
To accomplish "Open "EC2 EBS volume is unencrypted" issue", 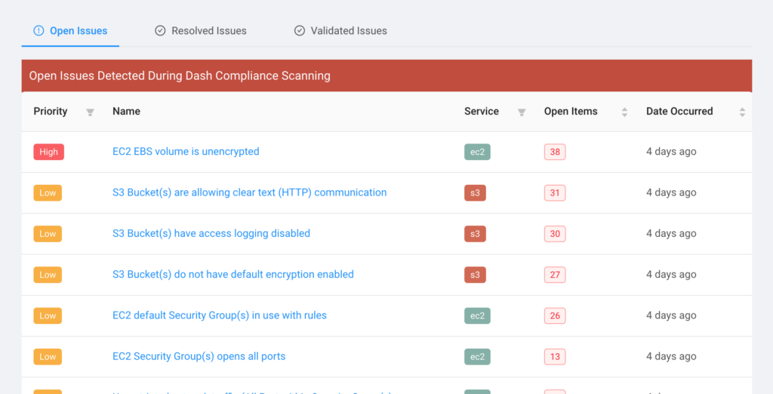I will point(186,152).
